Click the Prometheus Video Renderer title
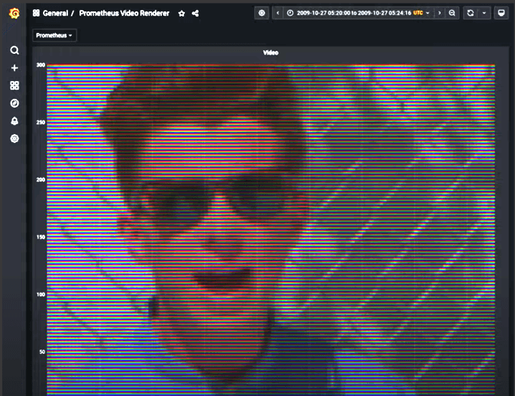 click(124, 14)
